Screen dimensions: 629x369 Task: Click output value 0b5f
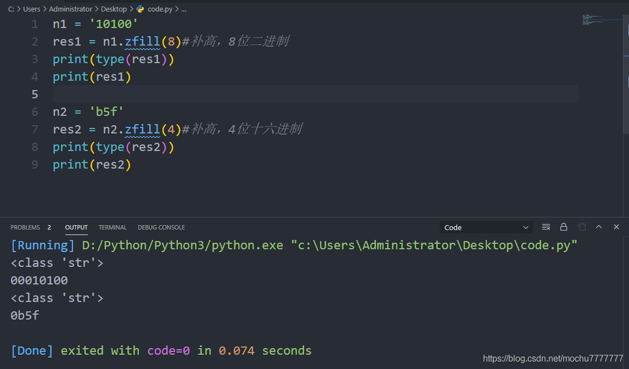coord(25,316)
